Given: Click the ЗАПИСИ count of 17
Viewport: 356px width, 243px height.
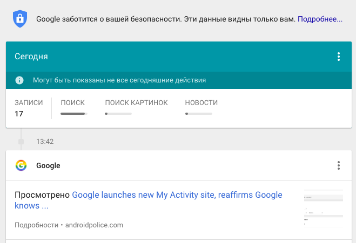Looking at the screenshot, I should (19, 114).
